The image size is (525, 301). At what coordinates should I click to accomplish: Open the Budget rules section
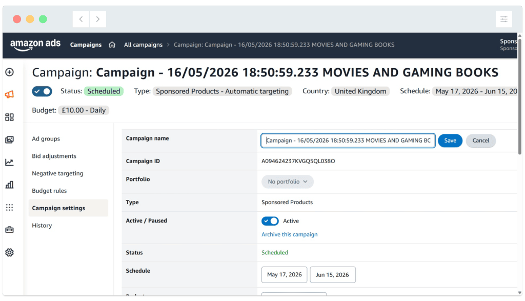coord(49,191)
